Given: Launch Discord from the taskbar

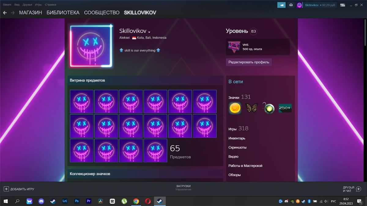Looking at the screenshot, I should [41, 201].
